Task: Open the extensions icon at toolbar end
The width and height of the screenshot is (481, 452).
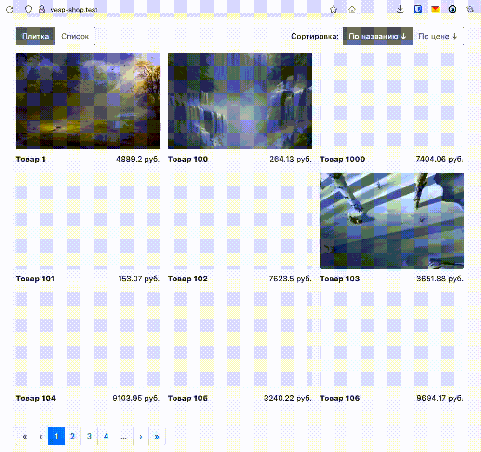Action: tap(469, 10)
